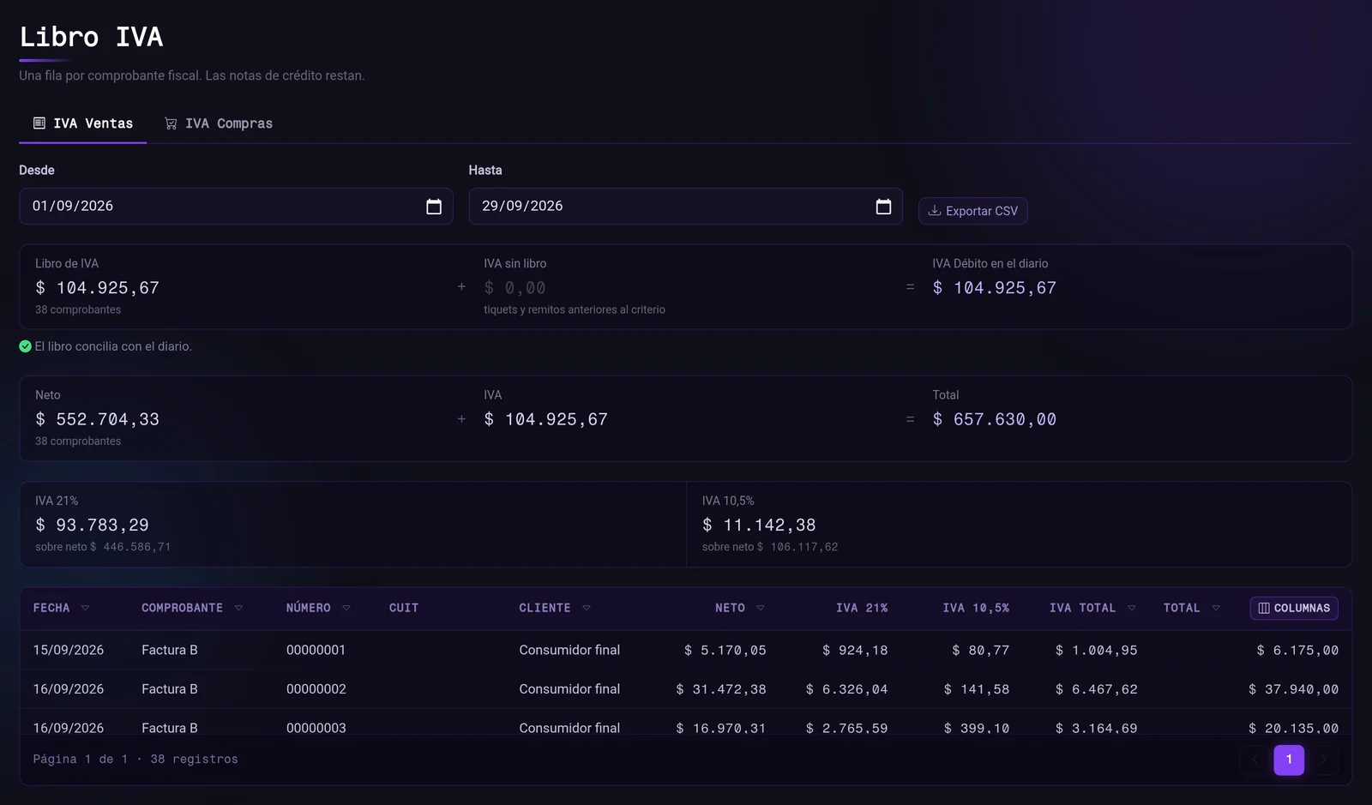
Task: Select invoice number 00000003
Action: coord(316,728)
